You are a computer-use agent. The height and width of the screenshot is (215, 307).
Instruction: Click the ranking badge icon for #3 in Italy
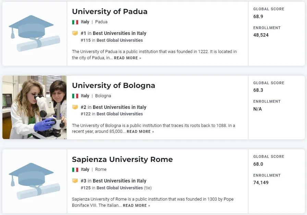click(75, 181)
